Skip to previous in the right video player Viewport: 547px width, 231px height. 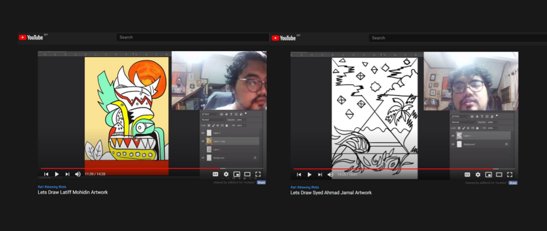[x=299, y=175]
